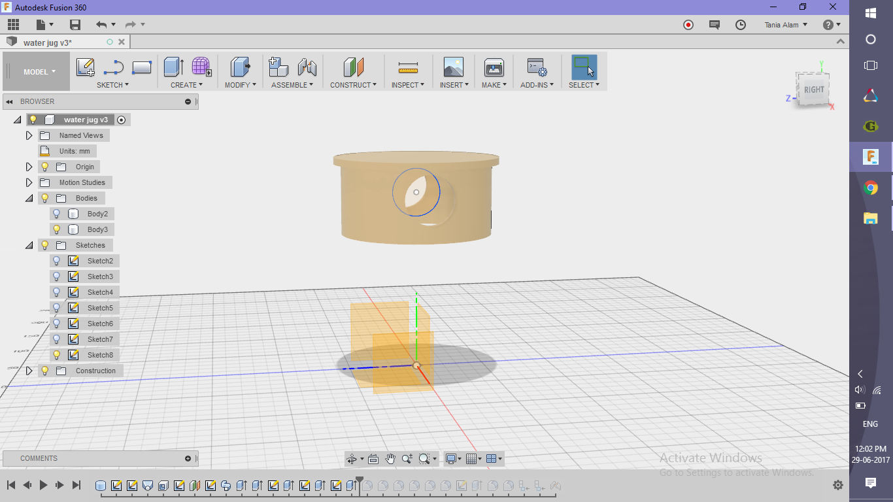Open the SKETCH menu

tap(112, 85)
